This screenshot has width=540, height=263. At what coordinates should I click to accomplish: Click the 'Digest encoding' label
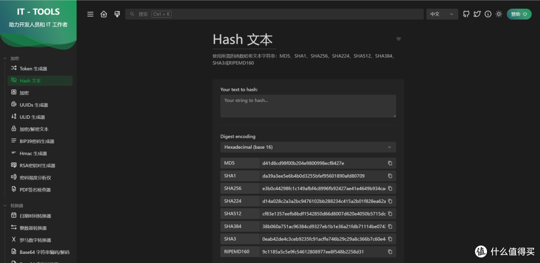point(238,136)
